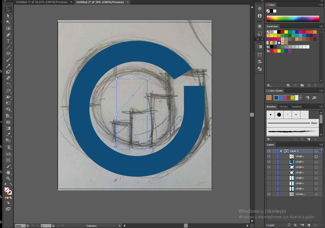Select the Paintbrush tool
Image resolution: width=325 pixels, height=228 pixels.
[x=8, y=60]
